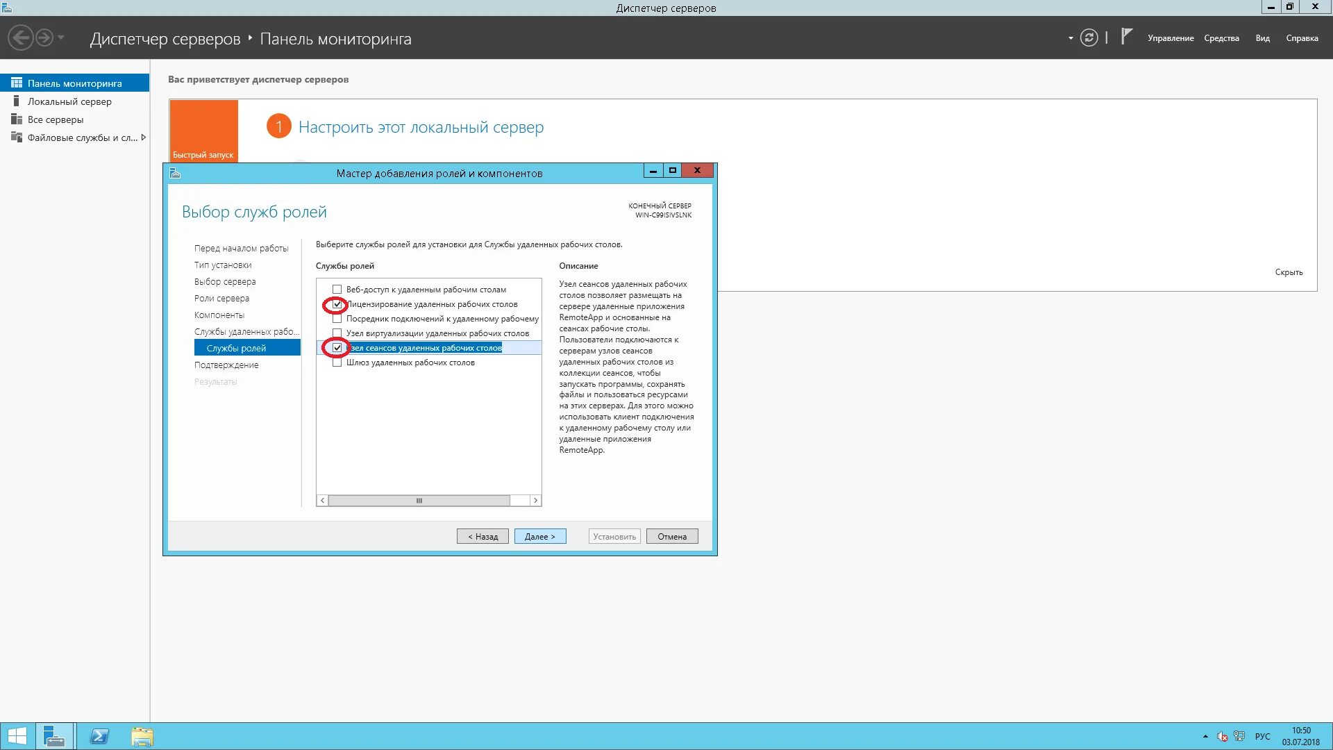Click the Далее button

tap(540, 536)
